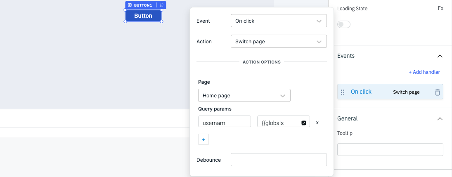
Task: Click the On click handler drag handle
Action: pyautogui.click(x=343, y=92)
